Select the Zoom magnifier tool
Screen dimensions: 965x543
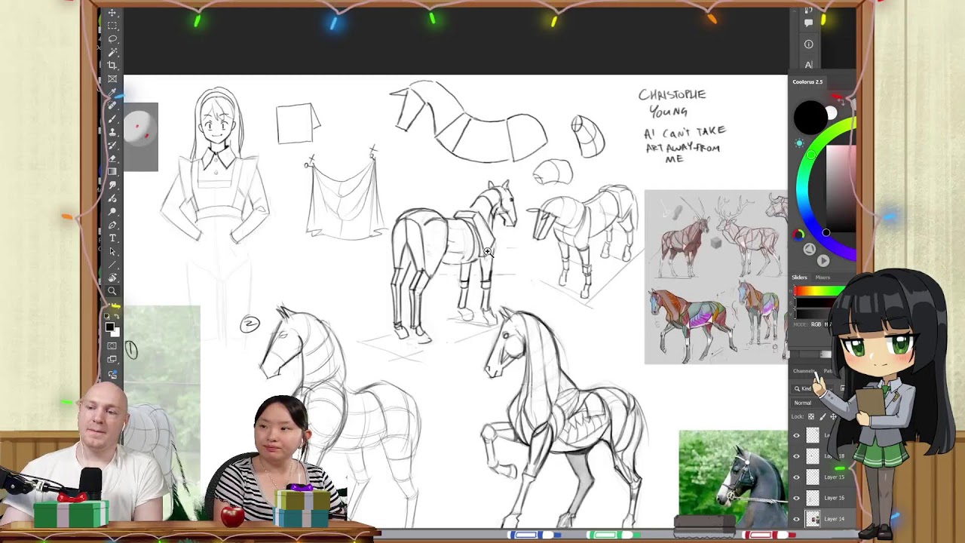pos(112,290)
